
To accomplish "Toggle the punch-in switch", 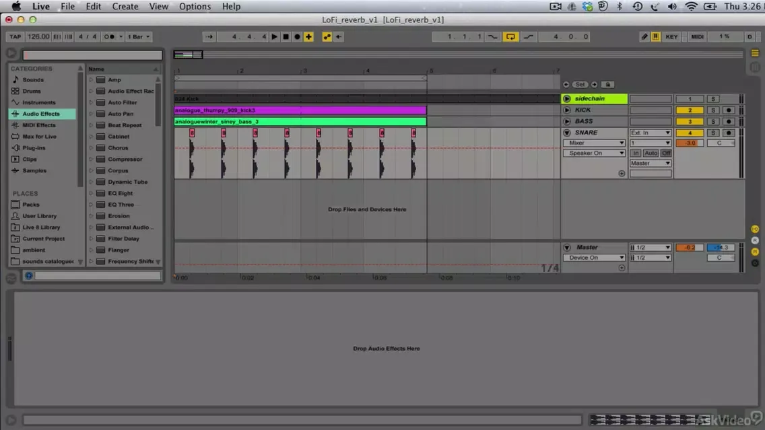I will (493, 36).
